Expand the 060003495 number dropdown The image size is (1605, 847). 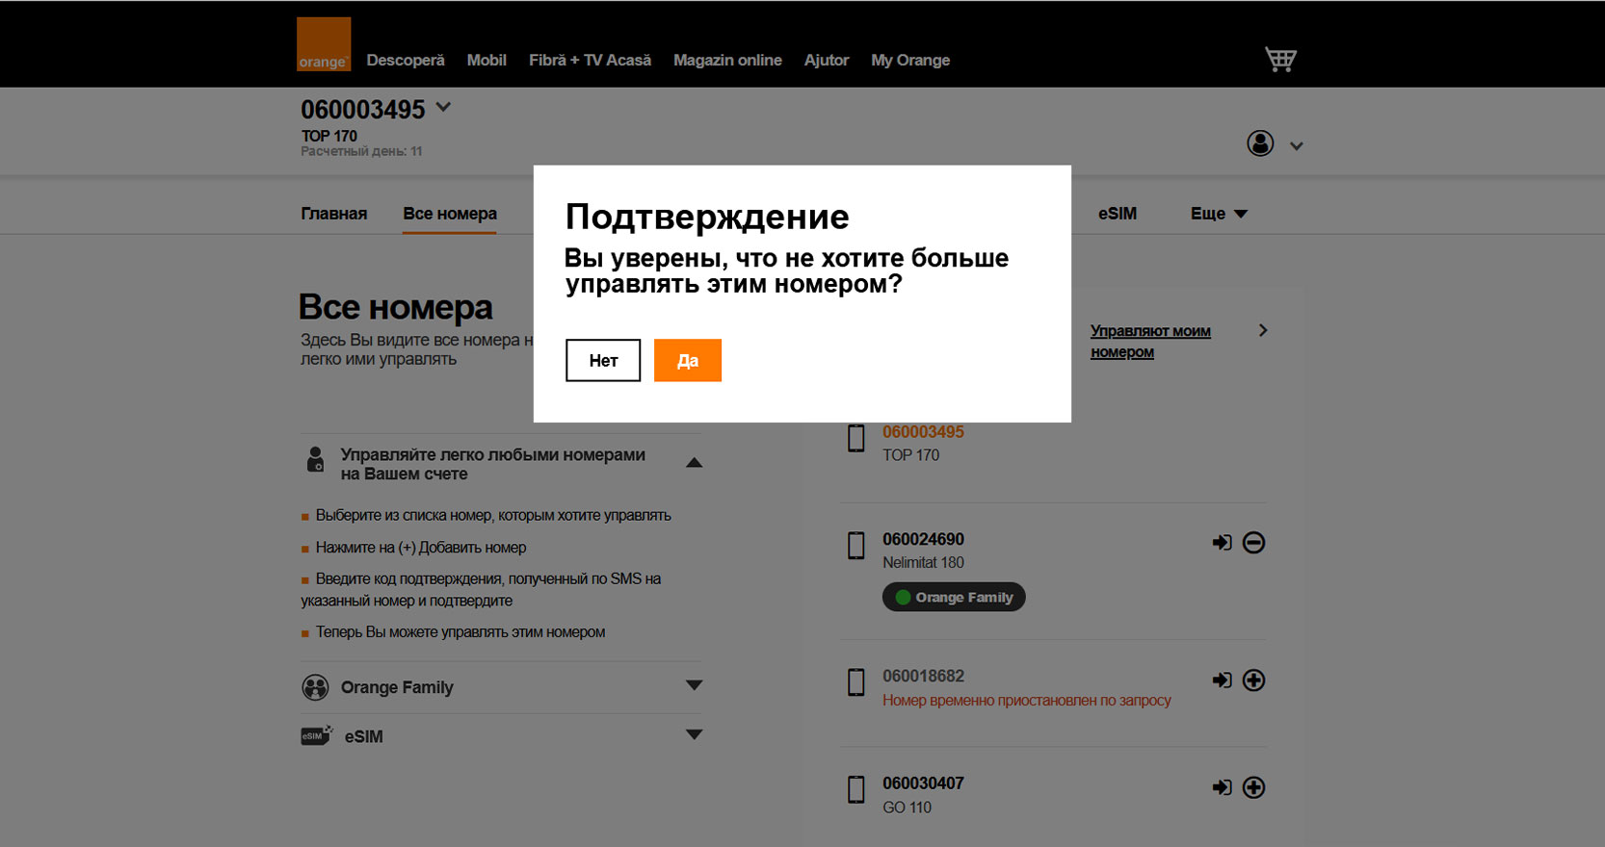point(443,108)
